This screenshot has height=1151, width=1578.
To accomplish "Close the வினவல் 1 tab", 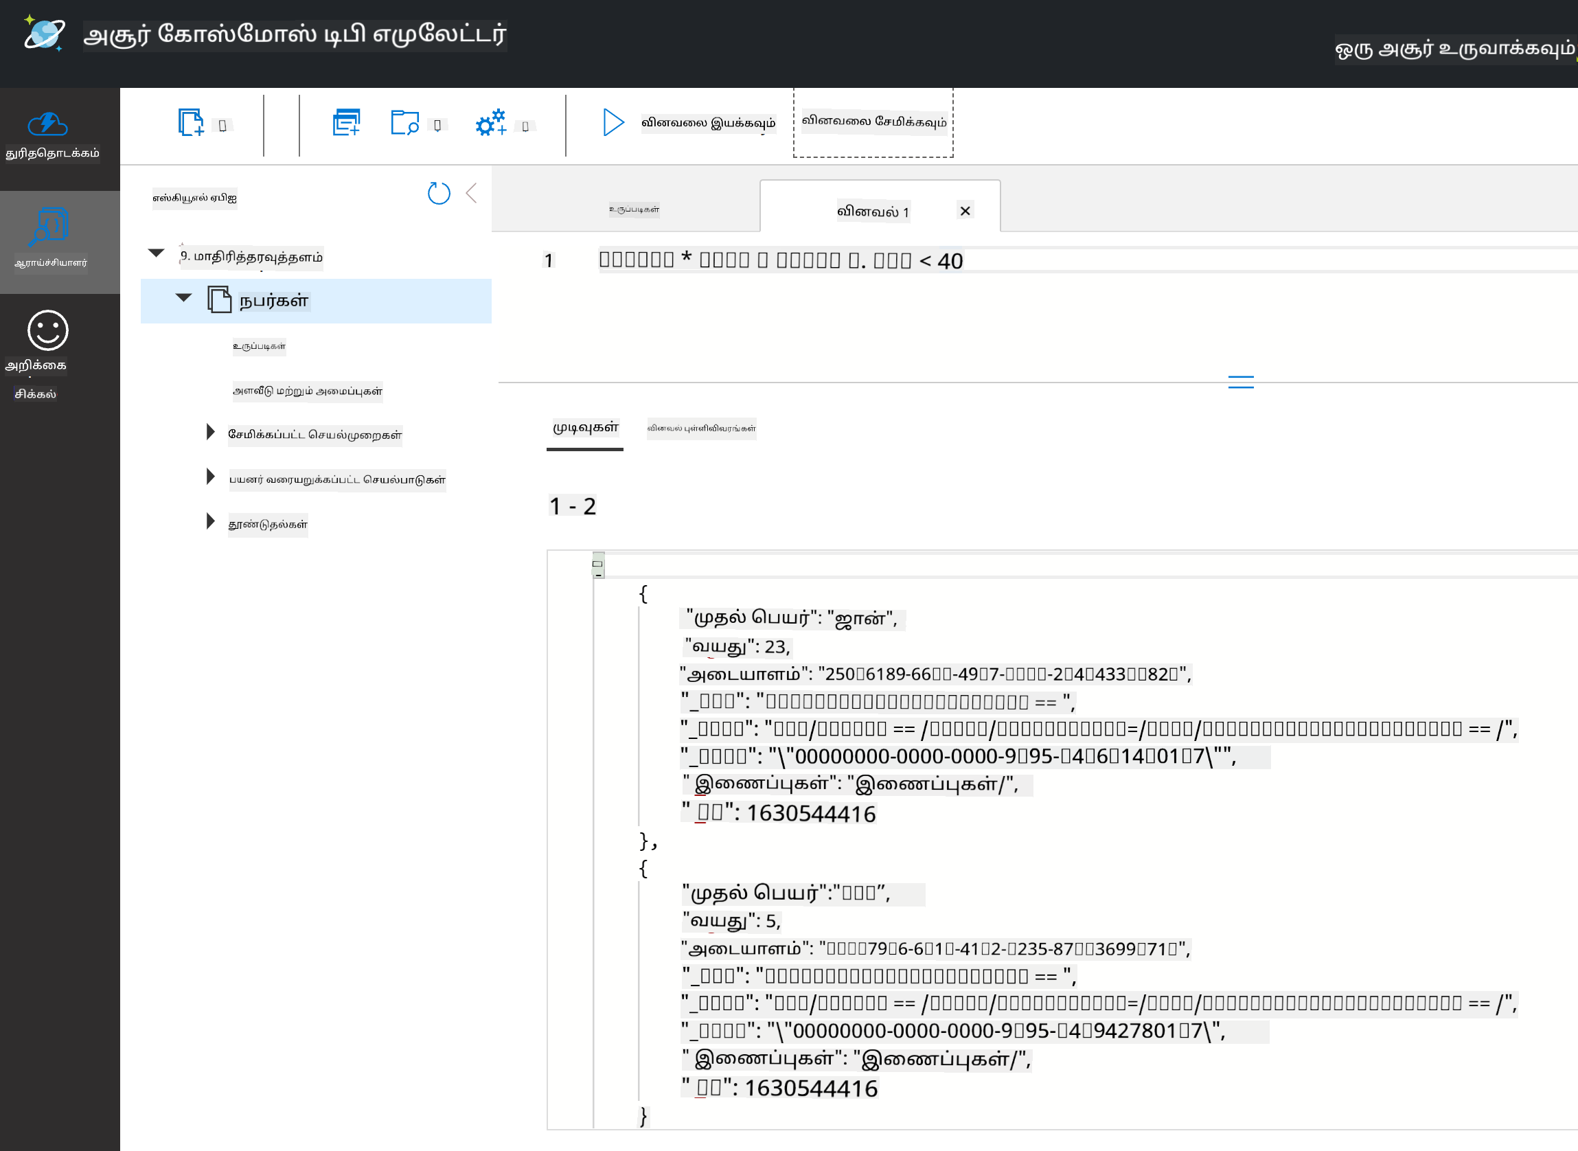I will [x=965, y=210].
